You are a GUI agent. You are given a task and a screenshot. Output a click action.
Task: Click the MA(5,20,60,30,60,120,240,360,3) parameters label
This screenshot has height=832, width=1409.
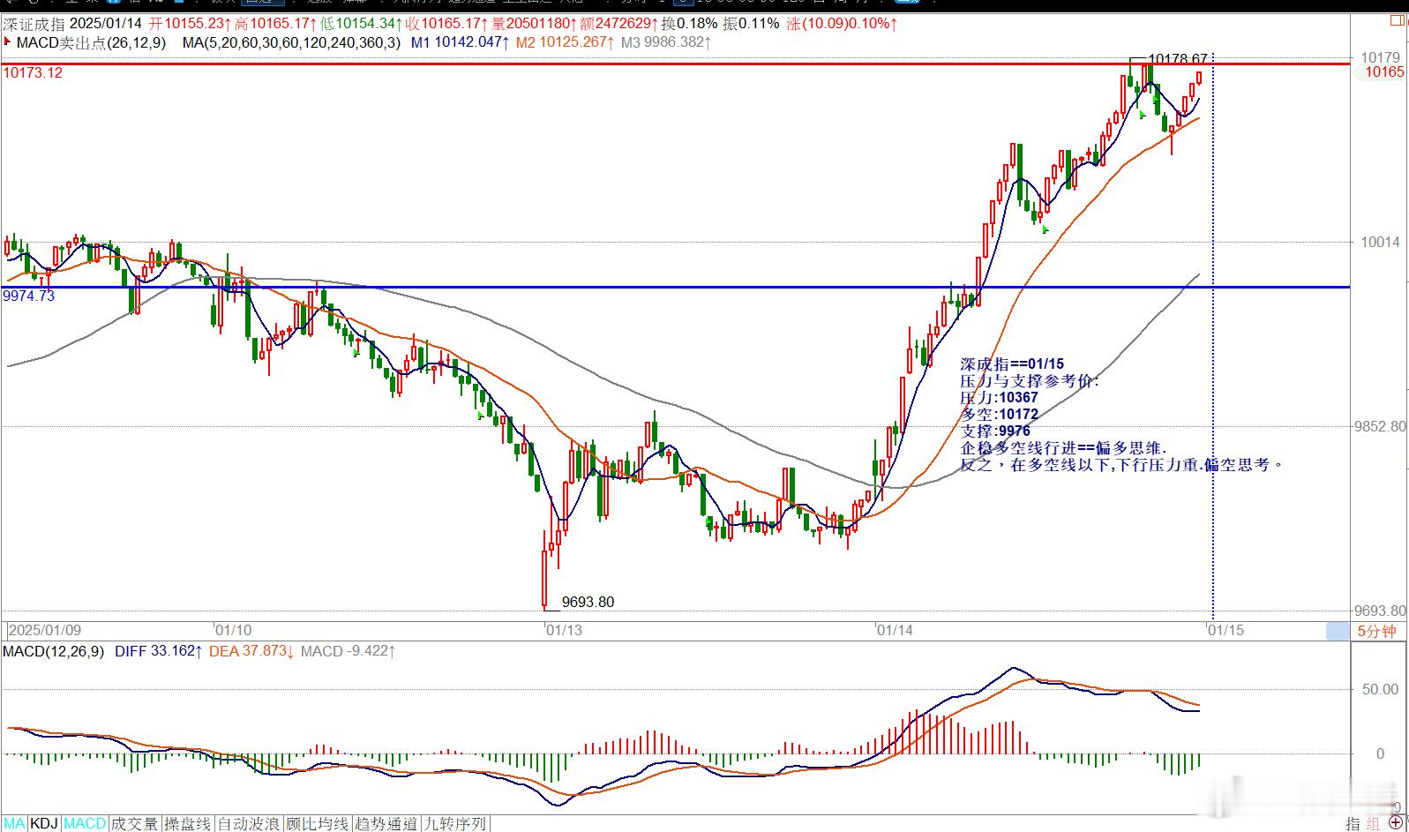(x=291, y=41)
